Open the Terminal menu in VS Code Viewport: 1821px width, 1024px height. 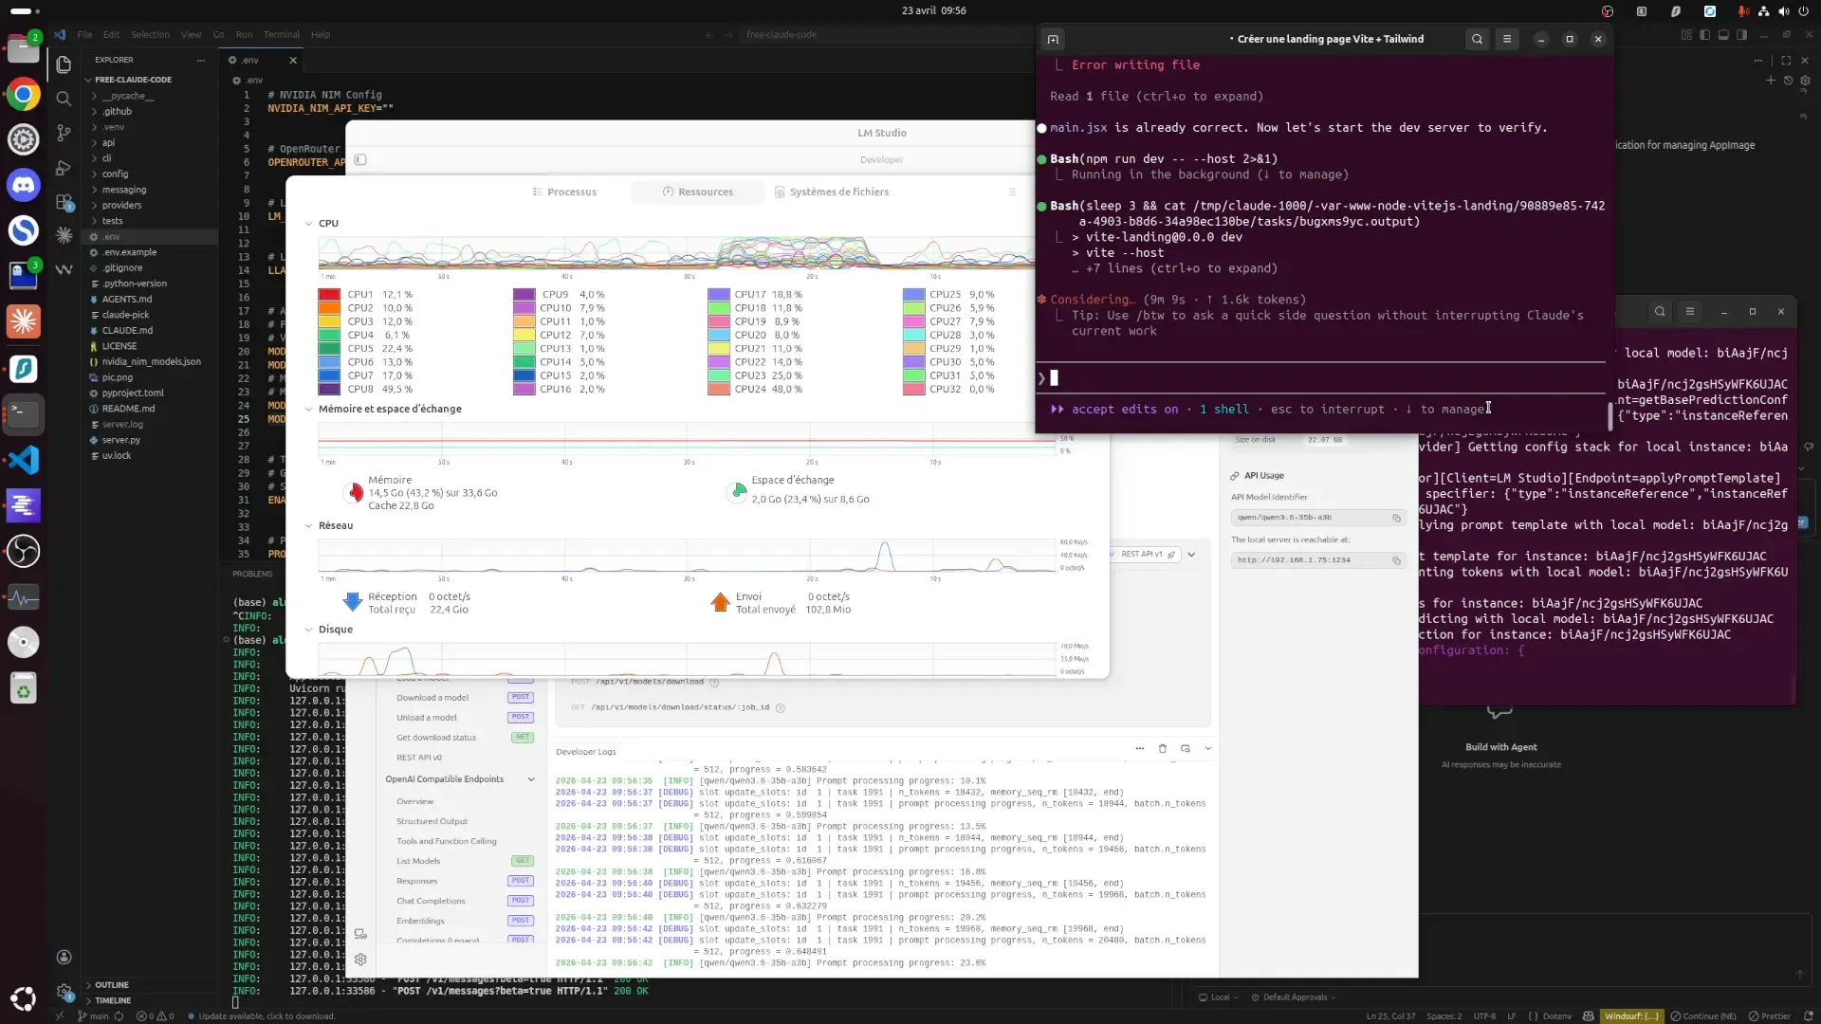click(281, 34)
